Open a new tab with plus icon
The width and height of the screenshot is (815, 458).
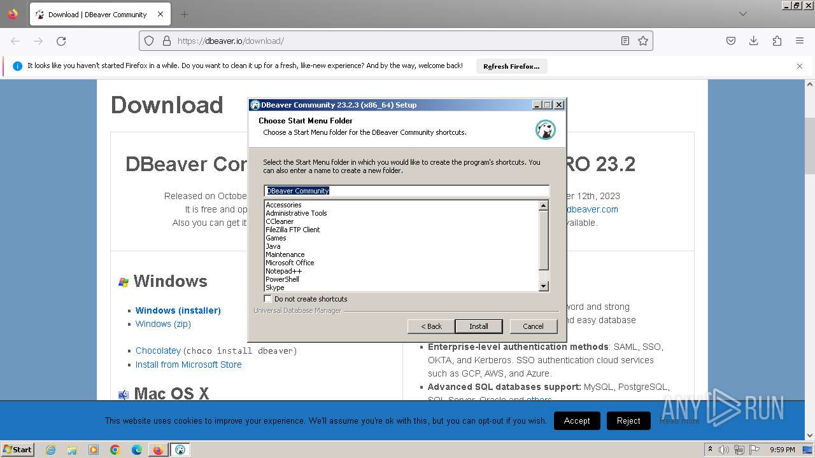[x=184, y=14]
